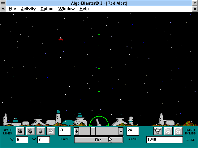Click the slope slider thumb
Screen dimensions: 198x148
point(93,131)
